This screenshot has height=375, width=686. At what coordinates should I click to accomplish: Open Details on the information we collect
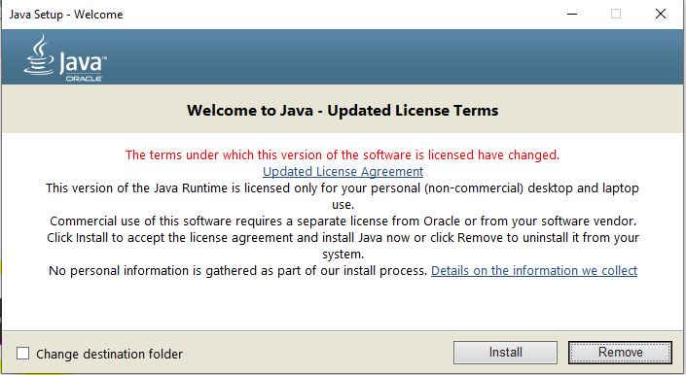pyautogui.click(x=534, y=271)
